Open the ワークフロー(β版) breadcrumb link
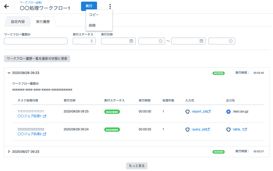This screenshot has width=273, height=171. coord(31,2)
